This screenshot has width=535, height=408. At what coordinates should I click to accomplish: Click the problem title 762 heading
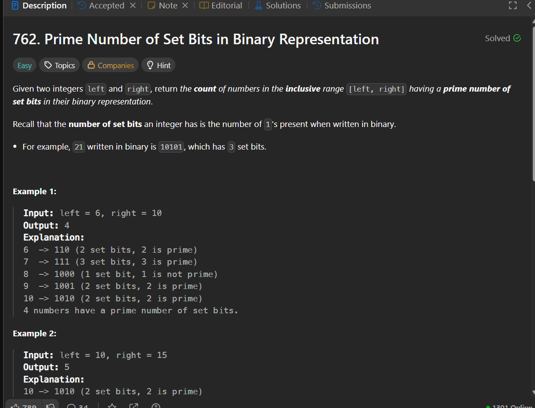tap(196, 39)
